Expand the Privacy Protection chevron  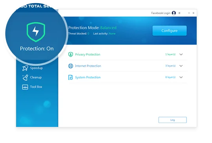pos(181,54)
